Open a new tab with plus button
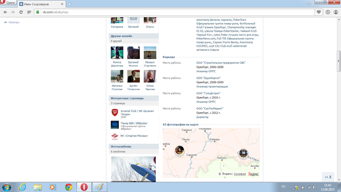The width and height of the screenshot is (341, 192). 69,4
